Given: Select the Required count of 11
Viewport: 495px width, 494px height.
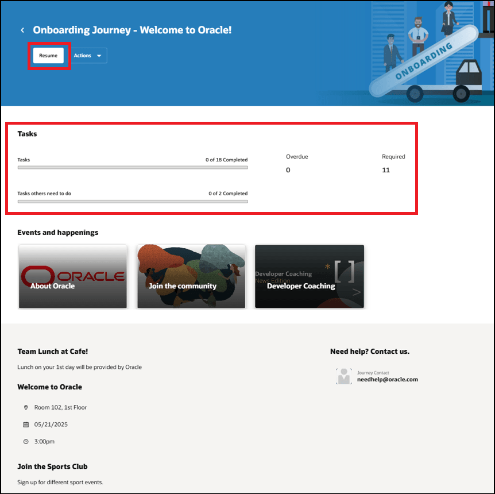Looking at the screenshot, I should pos(386,170).
